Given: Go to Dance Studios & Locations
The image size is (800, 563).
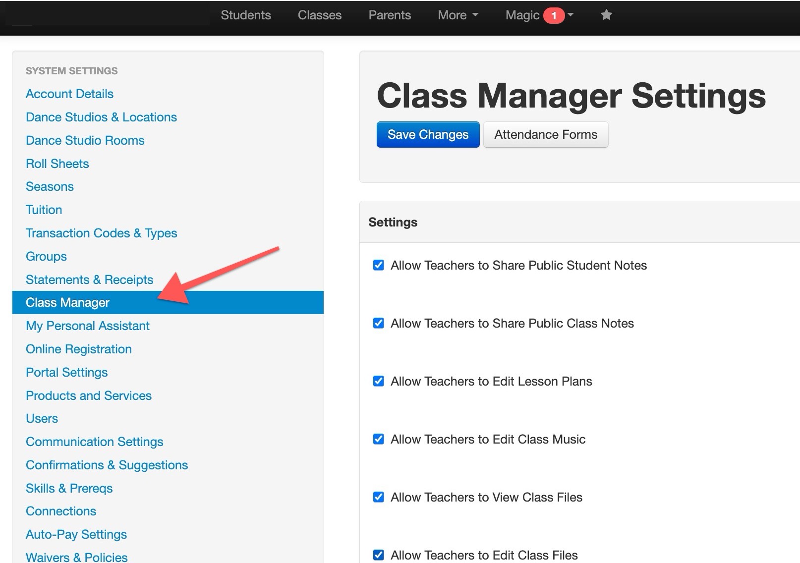Looking at the screenshot, I should coord(101,117).
